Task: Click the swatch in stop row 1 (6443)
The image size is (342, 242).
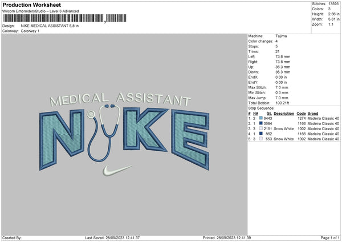Action: tap(261, 118)
